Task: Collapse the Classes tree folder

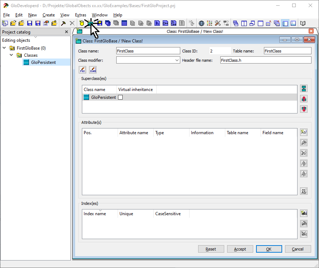Action: pos(11,55)
